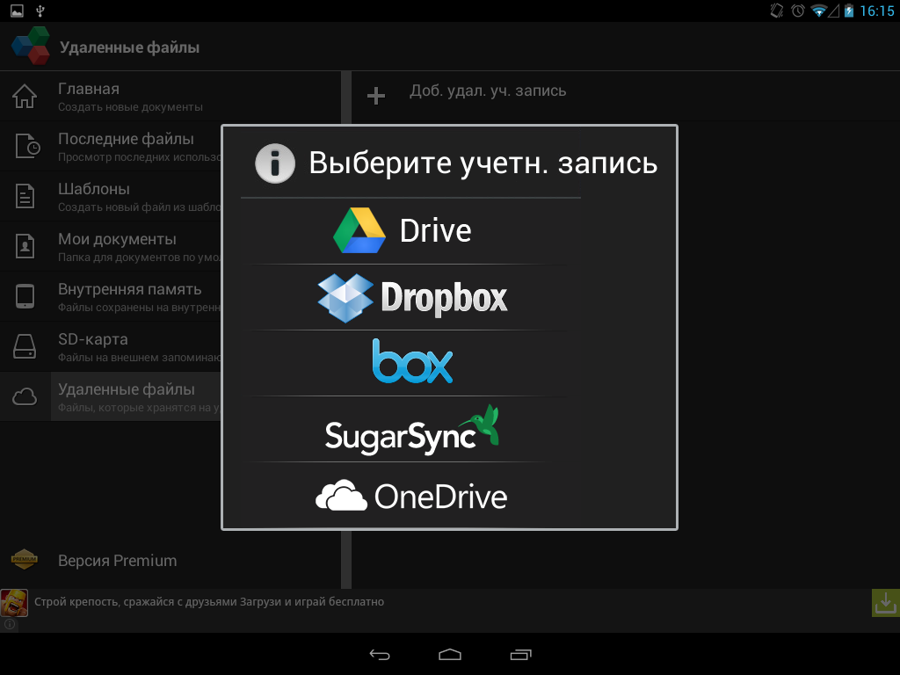Tap the cloud icon for Удаленные файлы
Screen dimensions: 900x675
tap(25, 396)
